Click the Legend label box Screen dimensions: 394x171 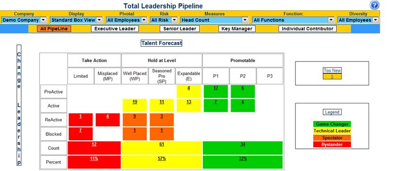pos(332,112)
